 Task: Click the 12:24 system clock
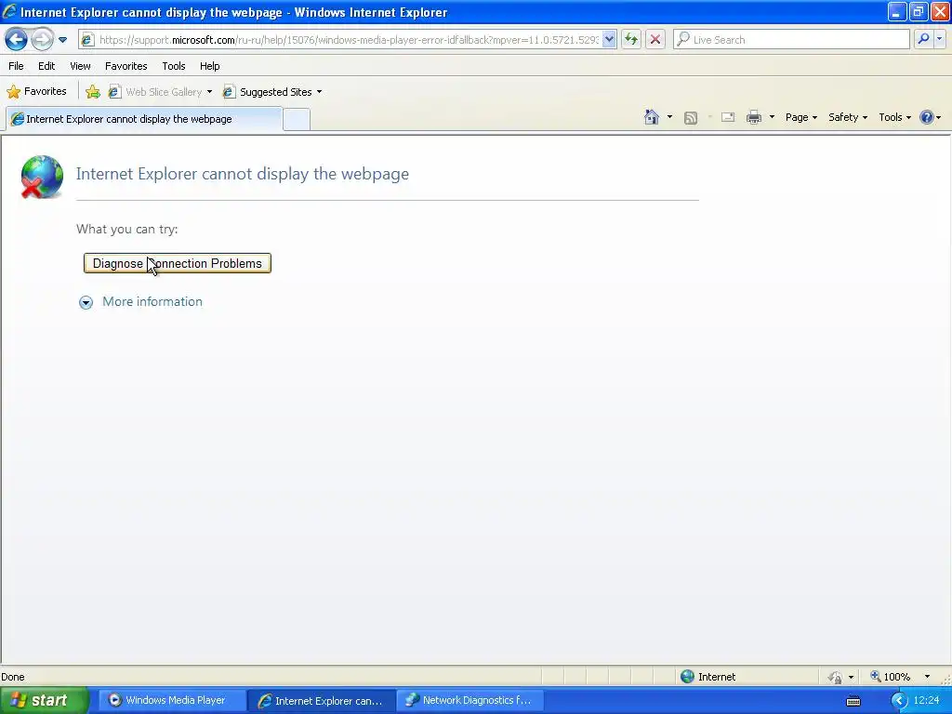pyautogui.click(x=927, y=700)
